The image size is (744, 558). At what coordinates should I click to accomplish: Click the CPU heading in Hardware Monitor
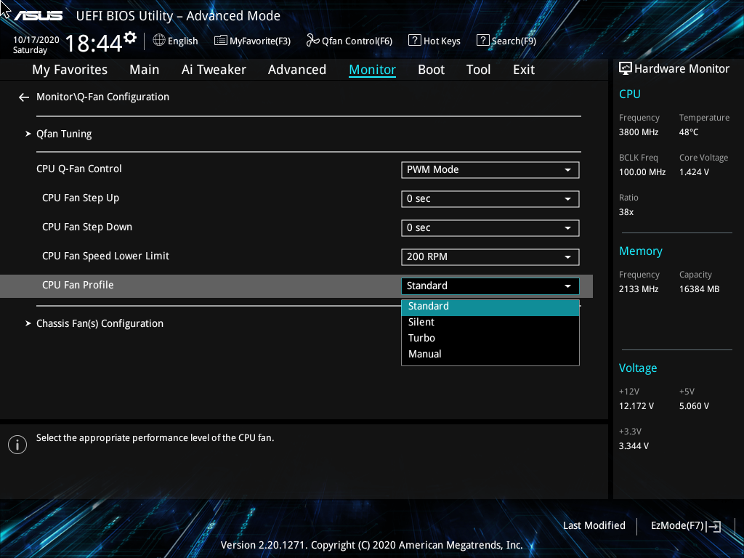(x=630, y=94)
